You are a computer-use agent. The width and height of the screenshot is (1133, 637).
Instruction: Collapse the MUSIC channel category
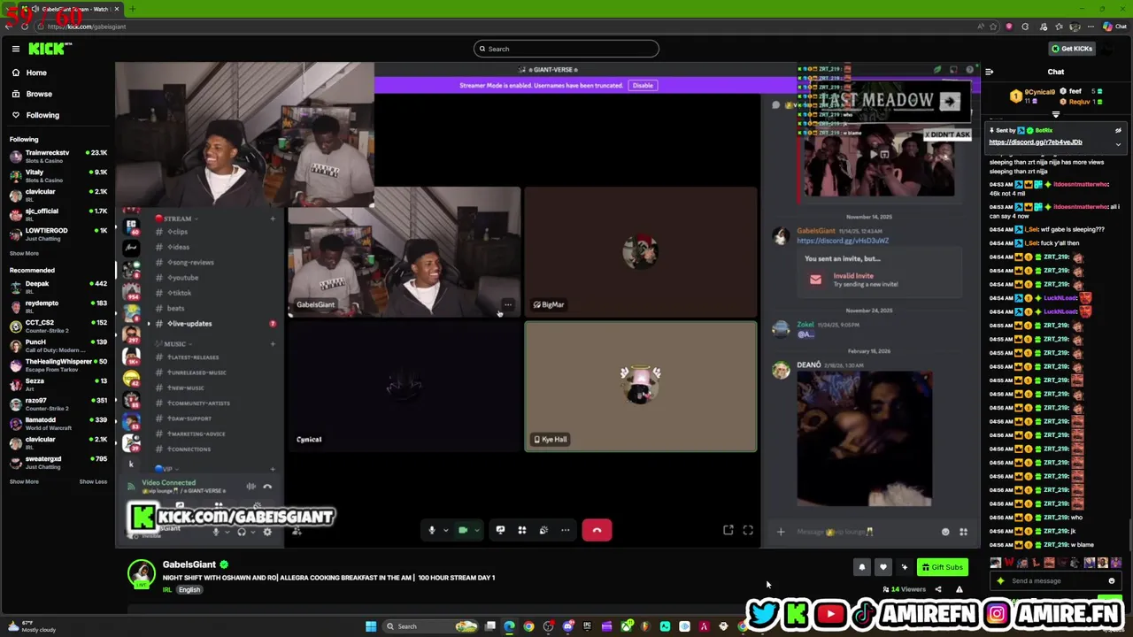tap(173, 343)
